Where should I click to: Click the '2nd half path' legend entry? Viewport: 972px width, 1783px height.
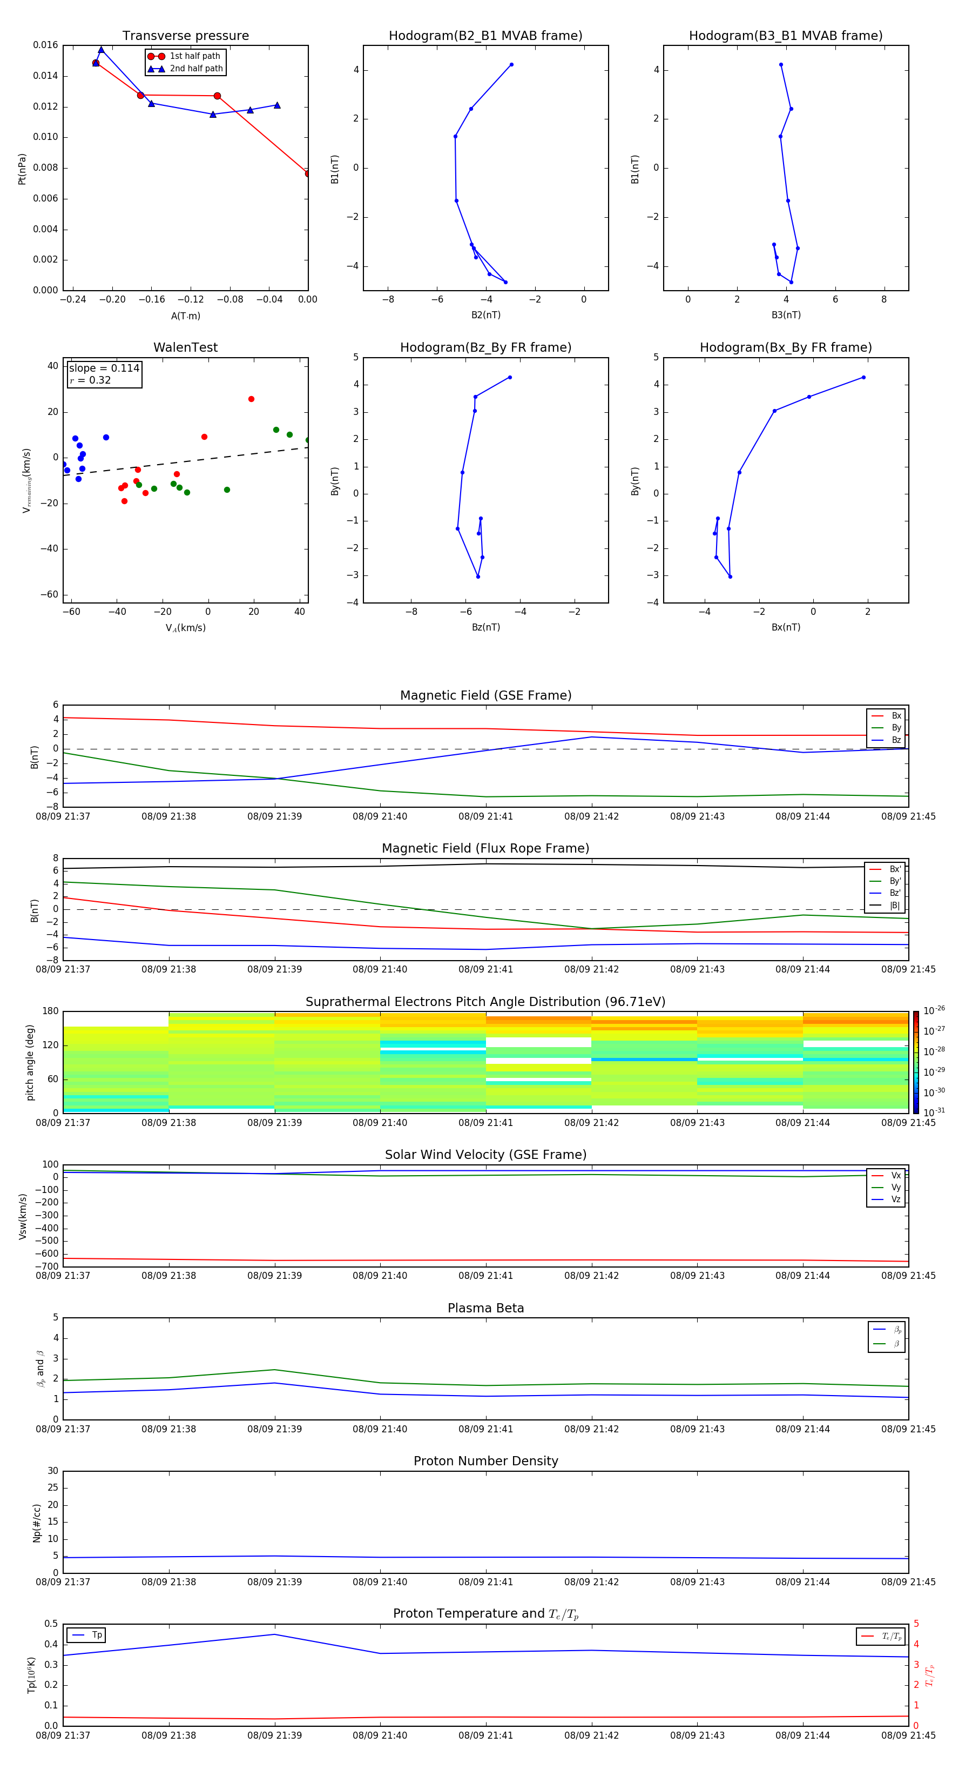pyautogui.click(x=185, y=69)
